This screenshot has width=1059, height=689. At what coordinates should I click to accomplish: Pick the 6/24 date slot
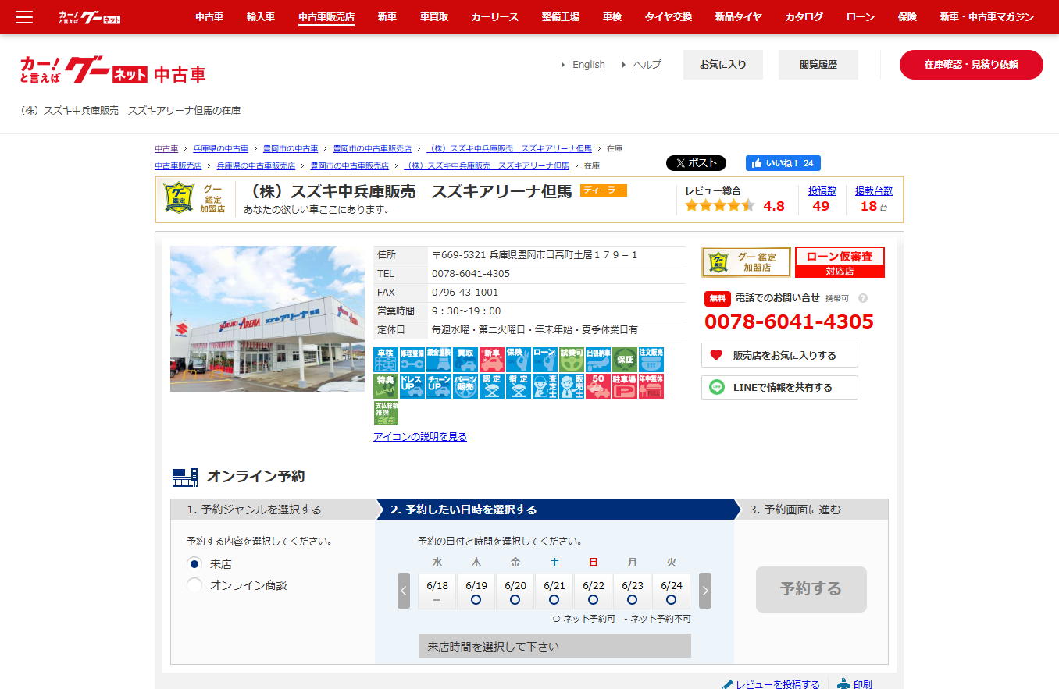(672, 591)
